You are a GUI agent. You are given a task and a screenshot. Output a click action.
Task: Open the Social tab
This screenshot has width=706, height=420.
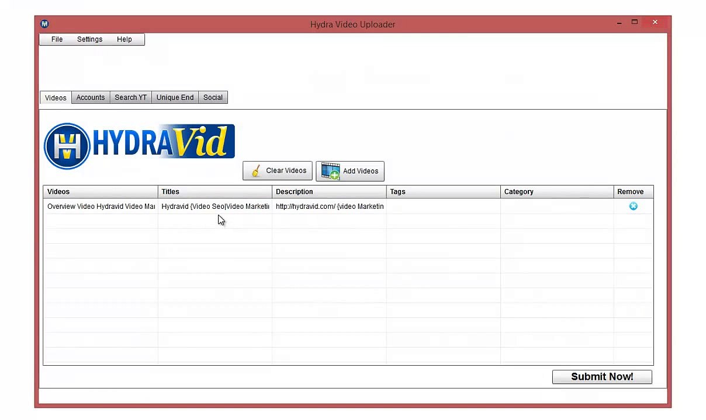pos(213,97)
